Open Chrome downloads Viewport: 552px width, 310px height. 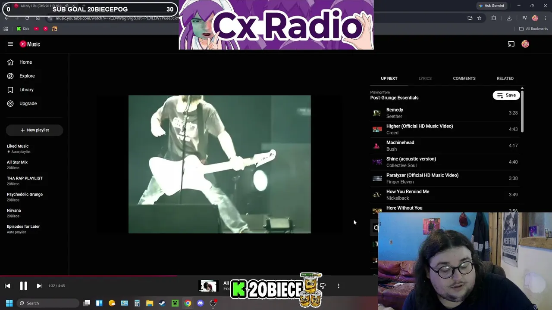pos(509,18)
